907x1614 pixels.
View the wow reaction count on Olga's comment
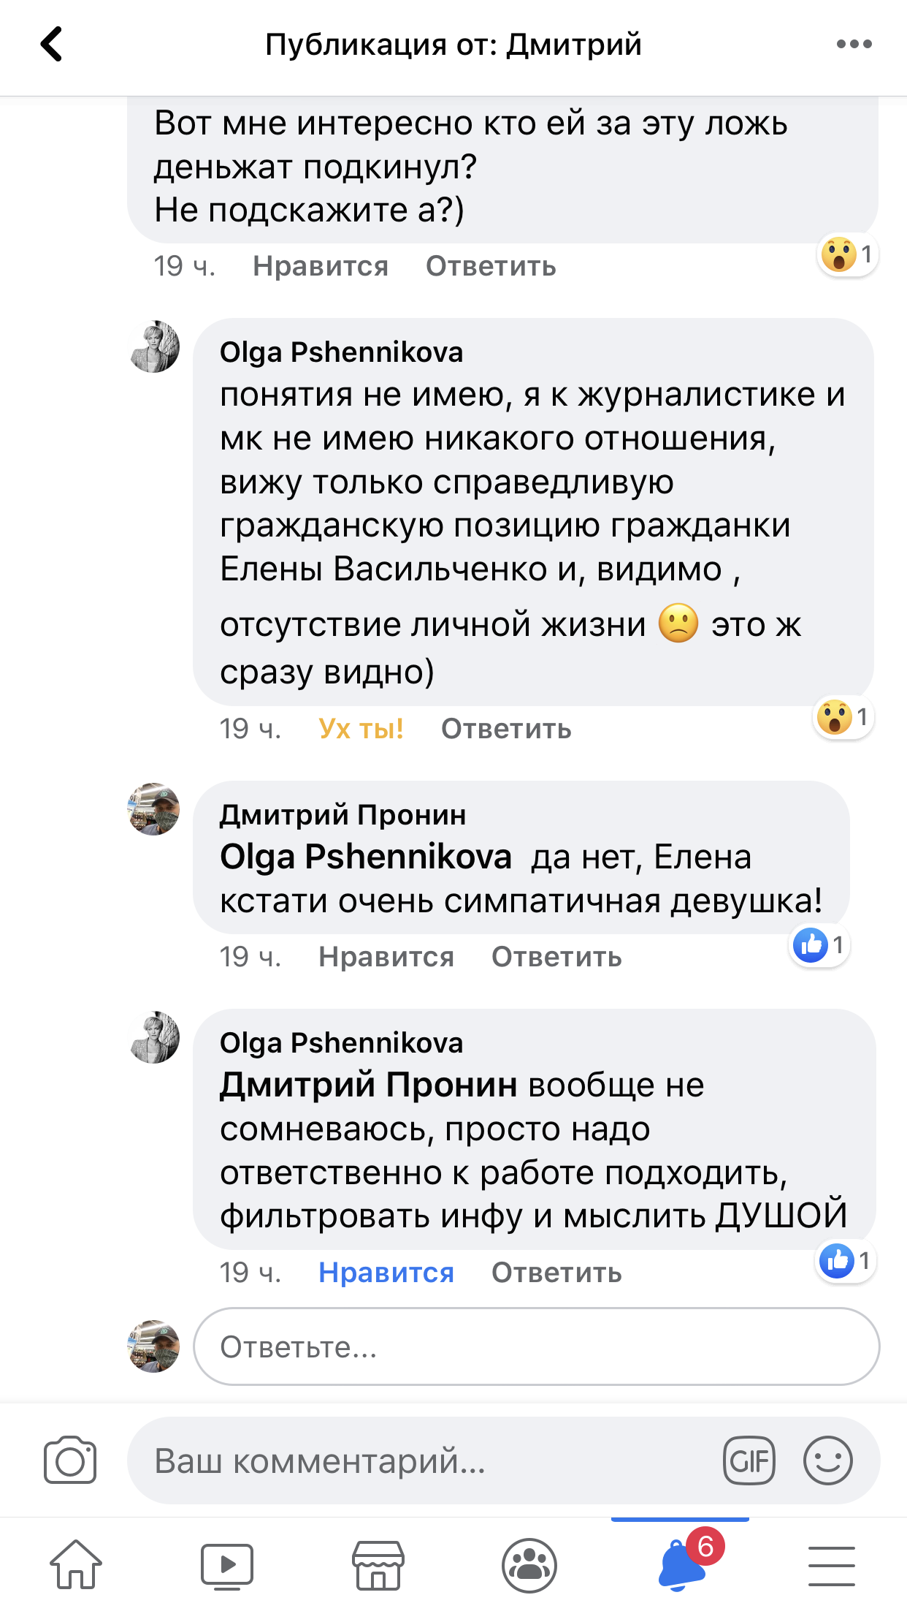point(843,717)
